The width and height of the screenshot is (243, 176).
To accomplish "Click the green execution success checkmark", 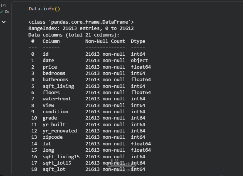I will (x=2, y=11).
